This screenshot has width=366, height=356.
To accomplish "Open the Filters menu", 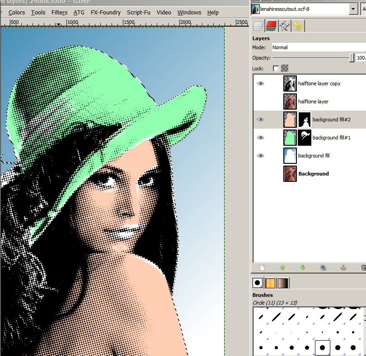I will coord(59,12).
